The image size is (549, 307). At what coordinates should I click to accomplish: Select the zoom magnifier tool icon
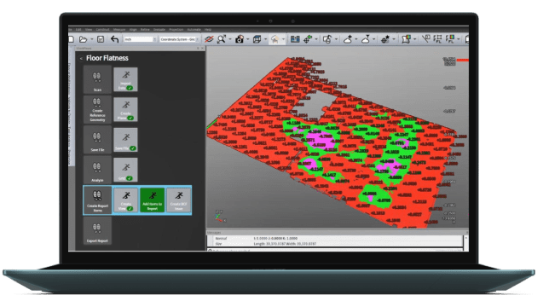click(222, 39)
